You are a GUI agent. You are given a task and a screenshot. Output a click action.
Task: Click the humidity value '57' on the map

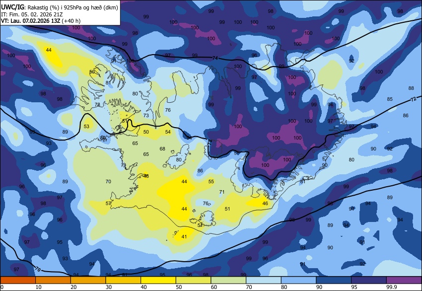click(108, 203)
